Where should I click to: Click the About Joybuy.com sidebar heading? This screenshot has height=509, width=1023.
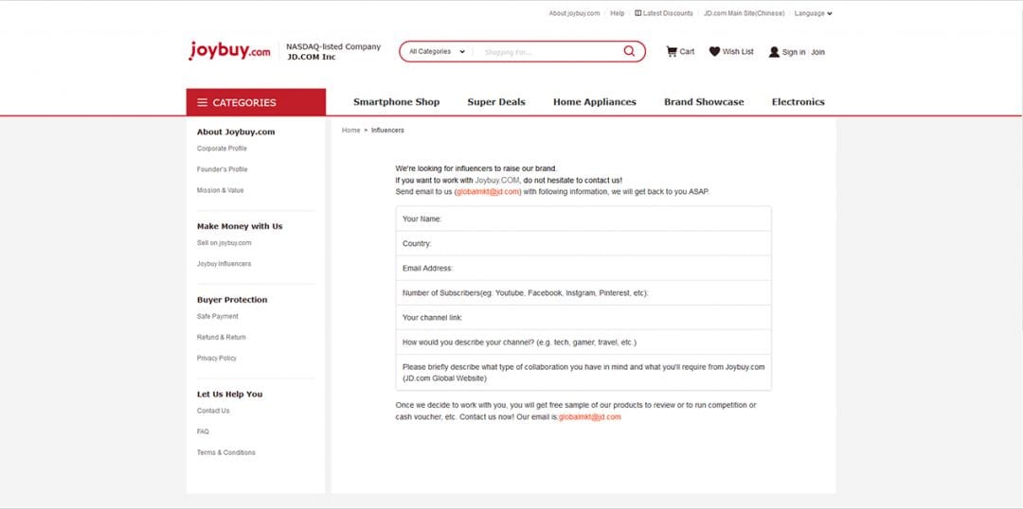point(236,132)
